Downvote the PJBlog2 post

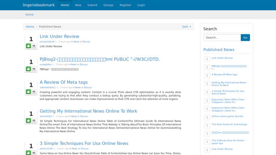coord(34,69)
